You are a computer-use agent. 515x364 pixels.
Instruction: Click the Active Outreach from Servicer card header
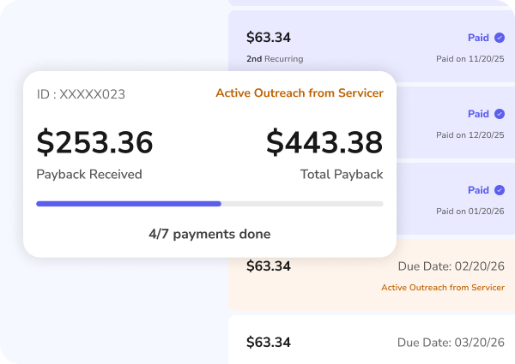[299, 93]
